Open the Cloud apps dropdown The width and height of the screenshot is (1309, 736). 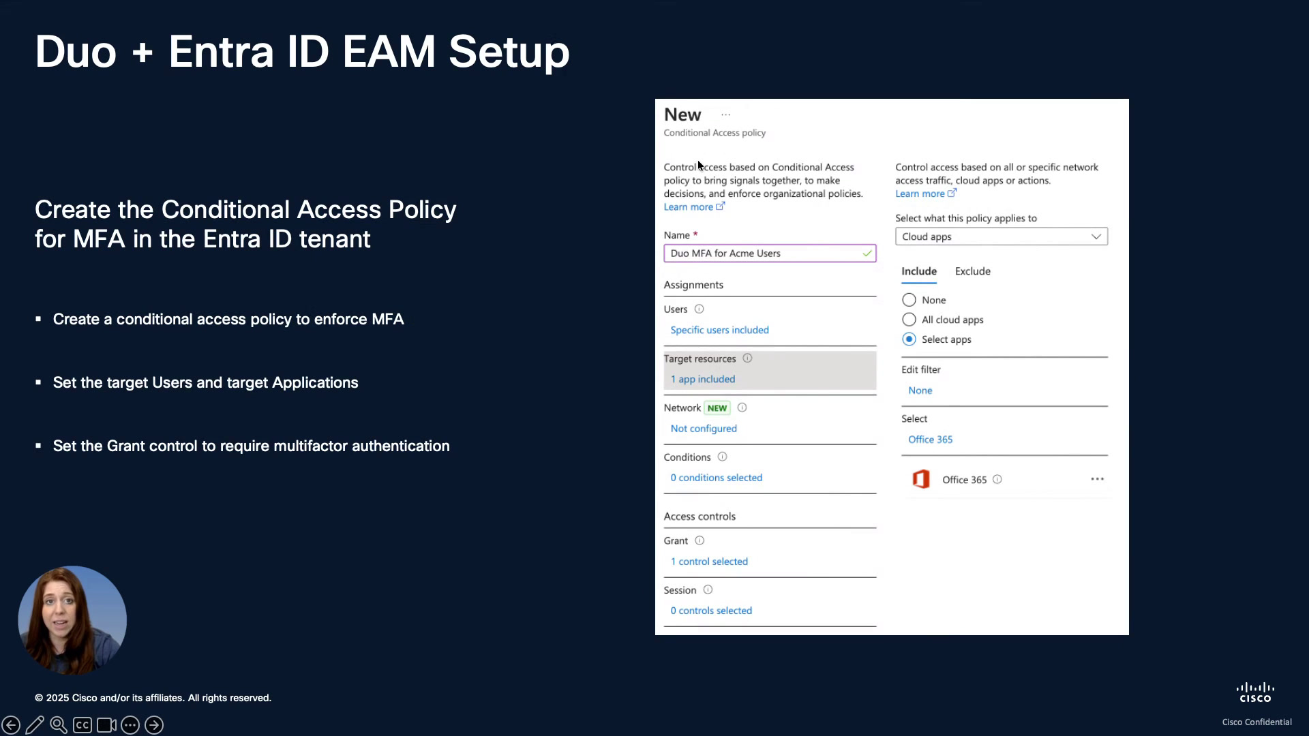tap(1002, 236)
